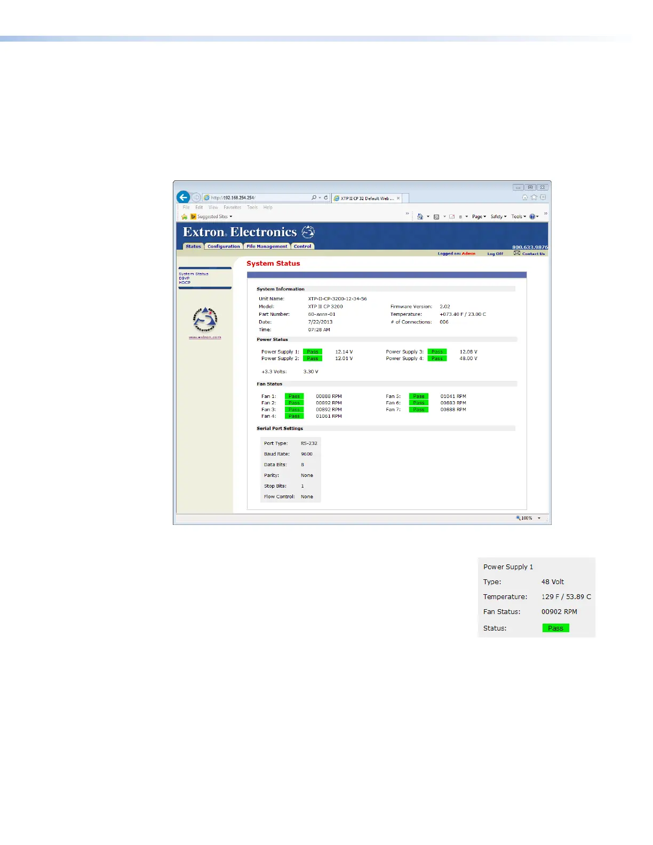653x845 pixels.
Task: Open the HDCP sidebar link
Action: (185, 282)
